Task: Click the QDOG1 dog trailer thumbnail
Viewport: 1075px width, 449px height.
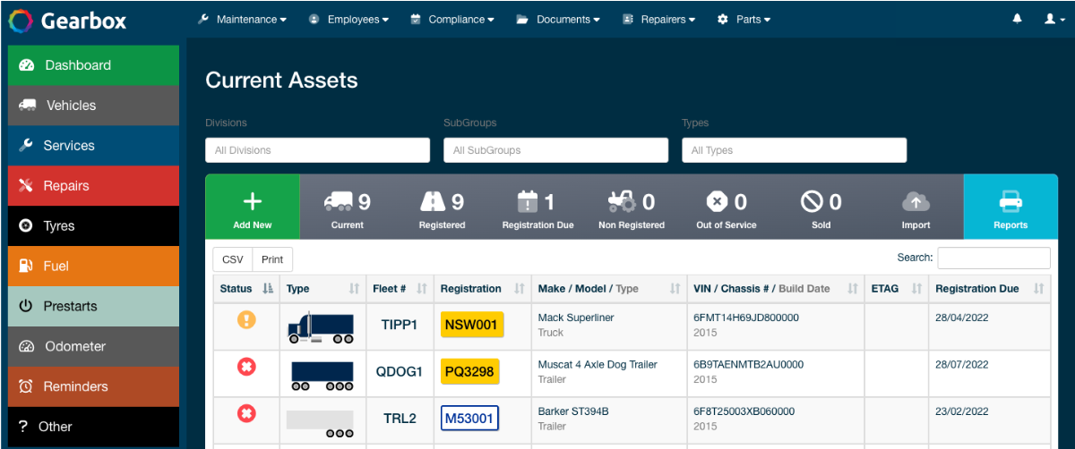Action: pyautogui.click(x=322, y=375)
